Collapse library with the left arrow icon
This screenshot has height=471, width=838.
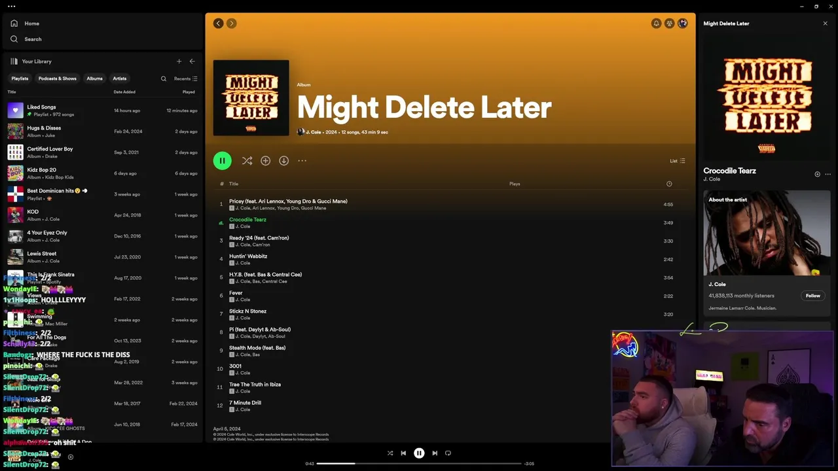(x=192, y=61)
